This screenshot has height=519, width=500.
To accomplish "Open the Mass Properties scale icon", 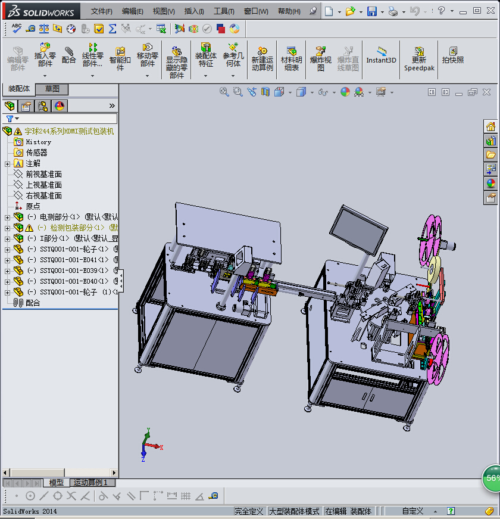I will [x=44, y=29].
